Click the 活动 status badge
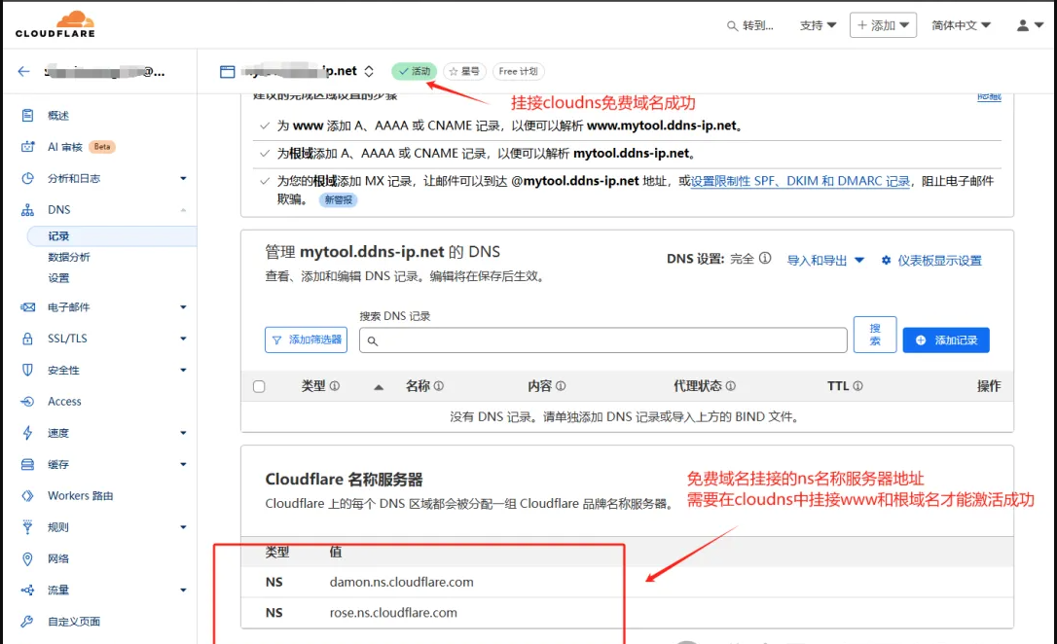The image size is (1057, 644). tap(414, 71)
